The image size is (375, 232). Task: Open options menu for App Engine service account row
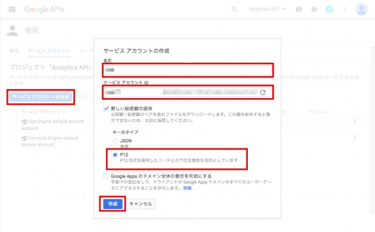(x=354, y=121)
